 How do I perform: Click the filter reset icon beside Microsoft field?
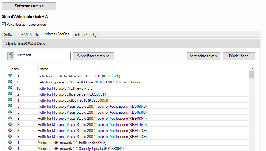pos(11,56)
